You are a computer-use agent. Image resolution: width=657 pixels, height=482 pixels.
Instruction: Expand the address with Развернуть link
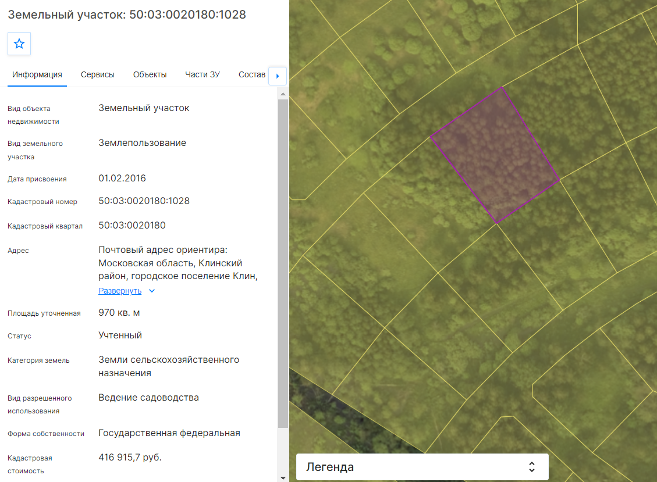click(x=120, y=291)
